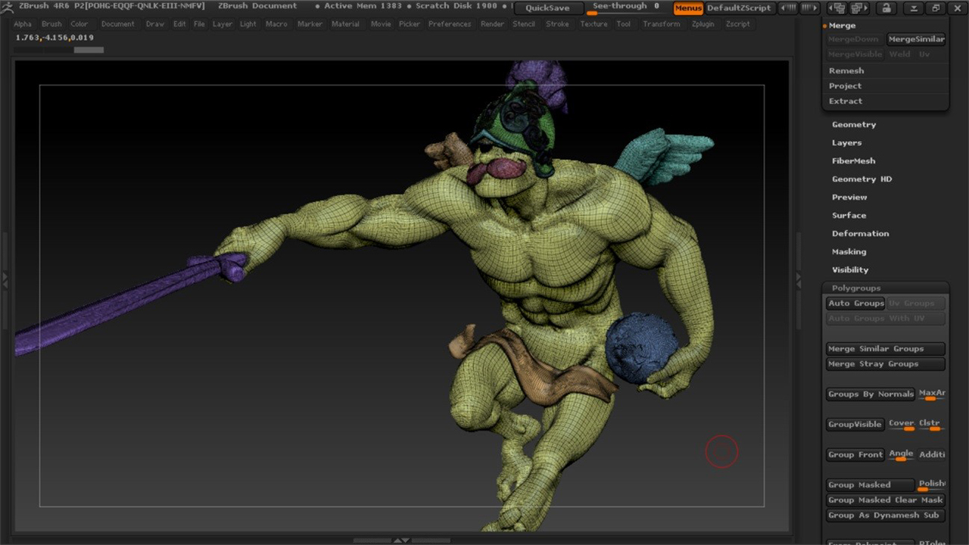Click the ZBrush logo icon at top left
The image size is (969, 545).
[x=7, y=7]
